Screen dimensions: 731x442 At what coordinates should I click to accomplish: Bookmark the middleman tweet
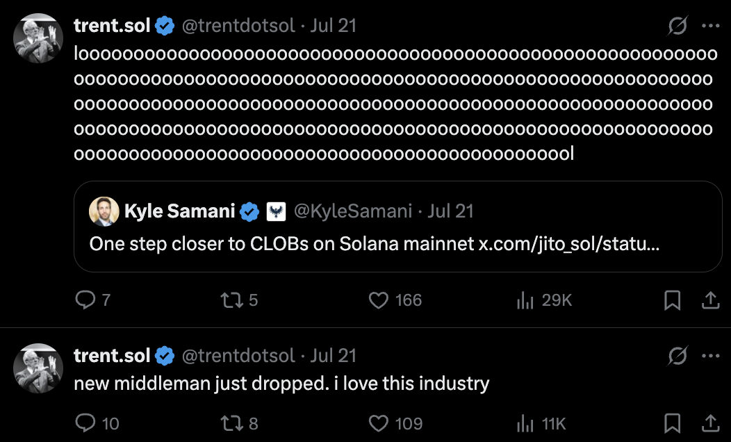click(672, 423)
